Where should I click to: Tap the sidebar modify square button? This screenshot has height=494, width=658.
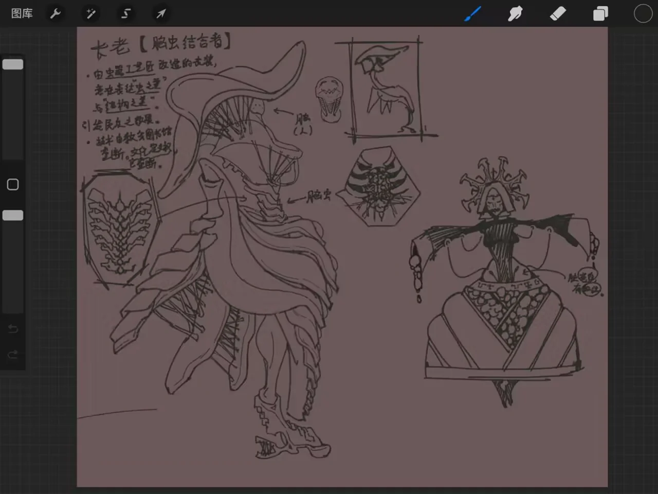click(x=13, y=184)
